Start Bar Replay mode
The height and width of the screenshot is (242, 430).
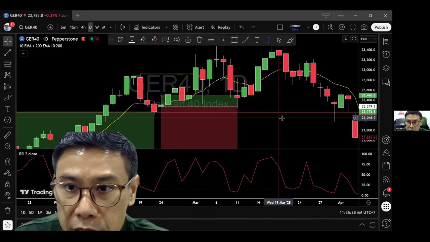(x=220, y=27)
